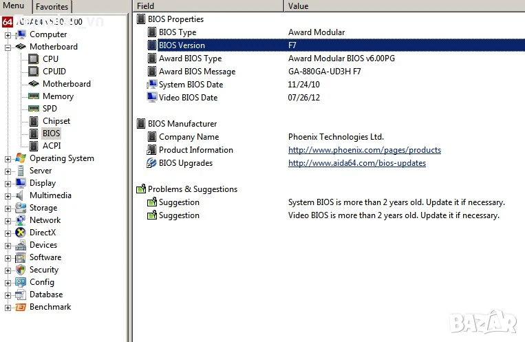The image size is (525, 342).
Task: Click the Security shield icon
Action: pos(21,270)
